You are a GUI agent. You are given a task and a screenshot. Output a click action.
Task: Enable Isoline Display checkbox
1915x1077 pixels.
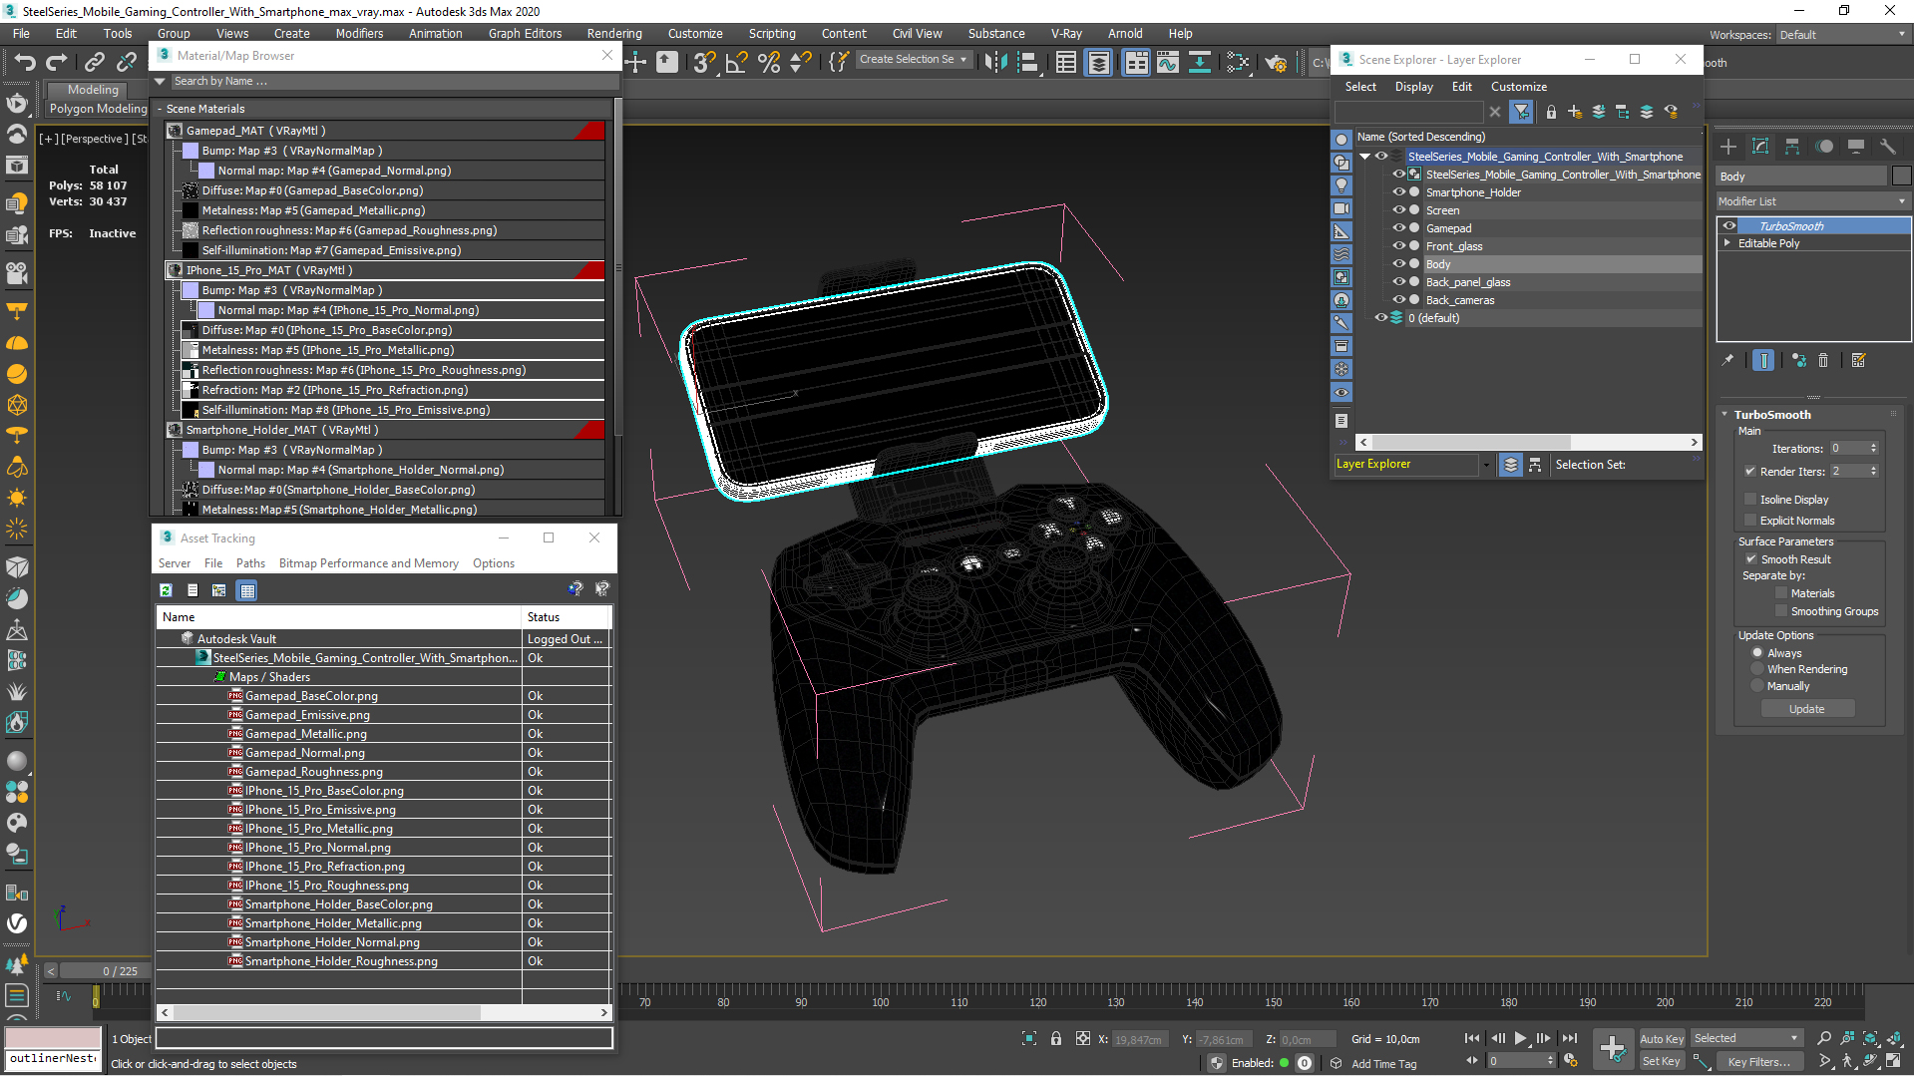pyautogui.click(x=1750, y=499)
